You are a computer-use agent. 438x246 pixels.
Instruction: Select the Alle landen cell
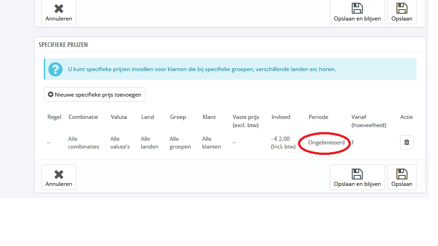click(x=150, y=143)
